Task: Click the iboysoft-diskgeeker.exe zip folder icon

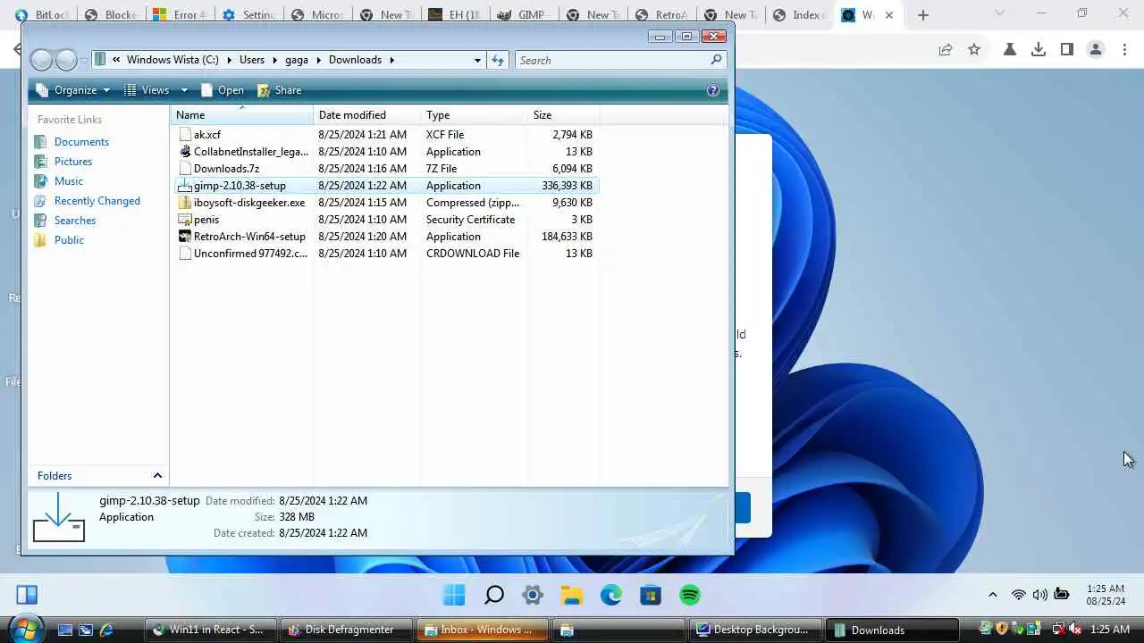Action: coord(185,203)
